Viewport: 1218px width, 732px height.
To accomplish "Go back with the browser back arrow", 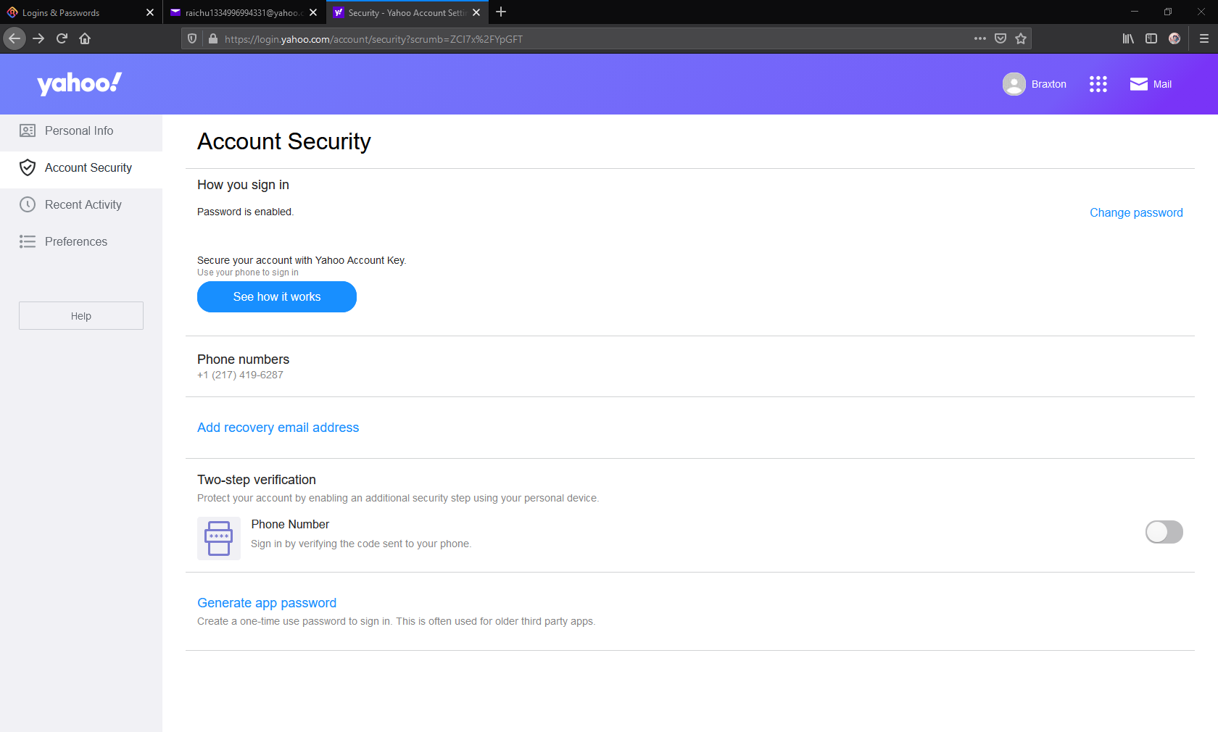I will click(14, 38).
